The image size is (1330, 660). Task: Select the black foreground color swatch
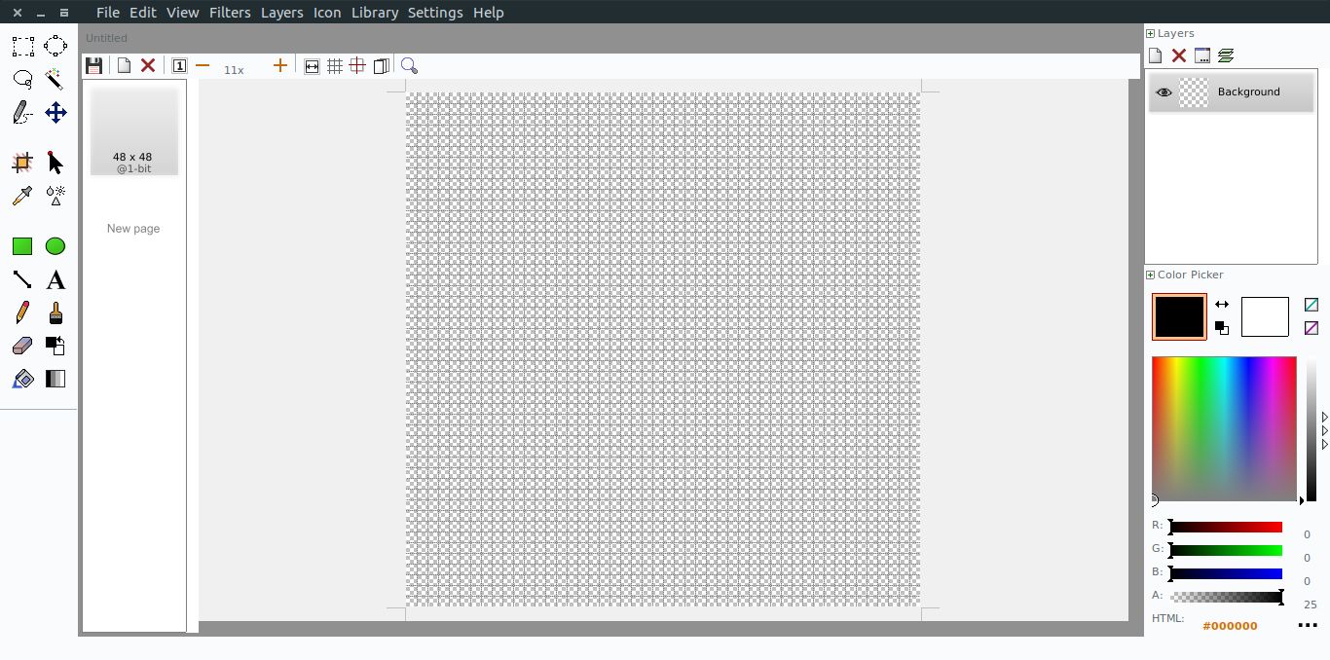pos(1178,315)
